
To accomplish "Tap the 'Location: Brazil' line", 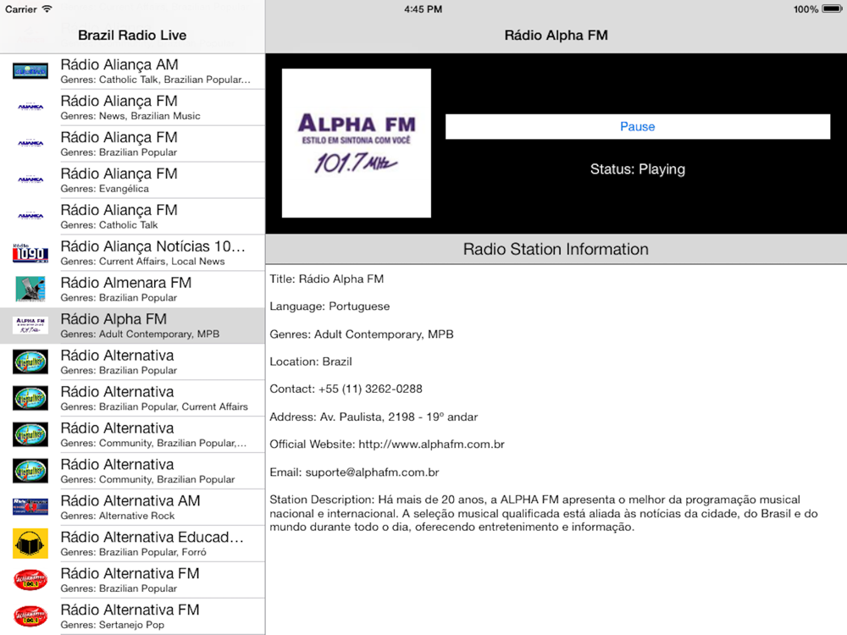I will 311,362.
